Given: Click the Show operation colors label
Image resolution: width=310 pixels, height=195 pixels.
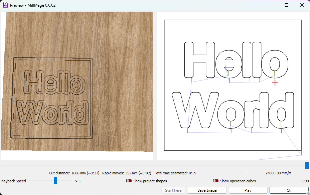Looking at the screenshot, I should pos(238,181).
